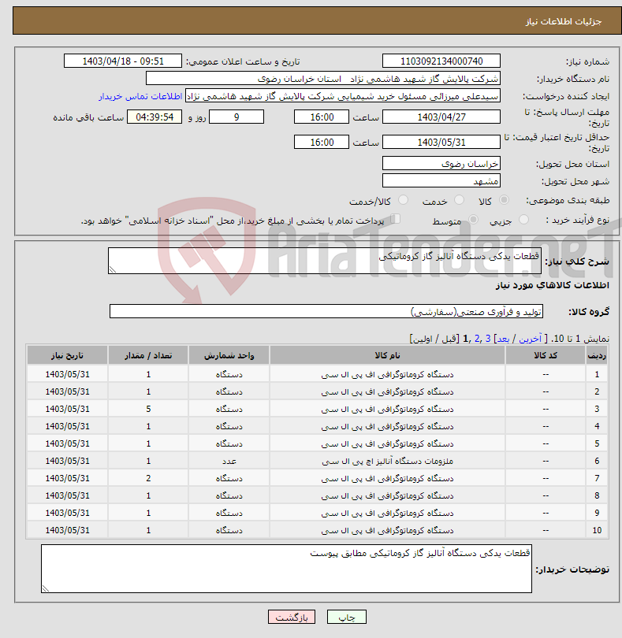Click the بازگشت back button
The height and width of the screenshot is (638, 622).
pos(292,617)
